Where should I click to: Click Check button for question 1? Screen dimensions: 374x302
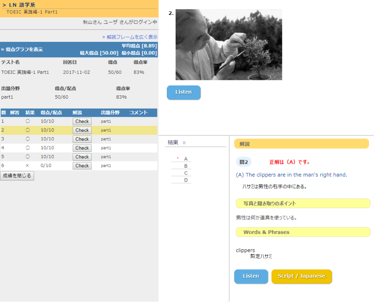(x=82, y=122)
